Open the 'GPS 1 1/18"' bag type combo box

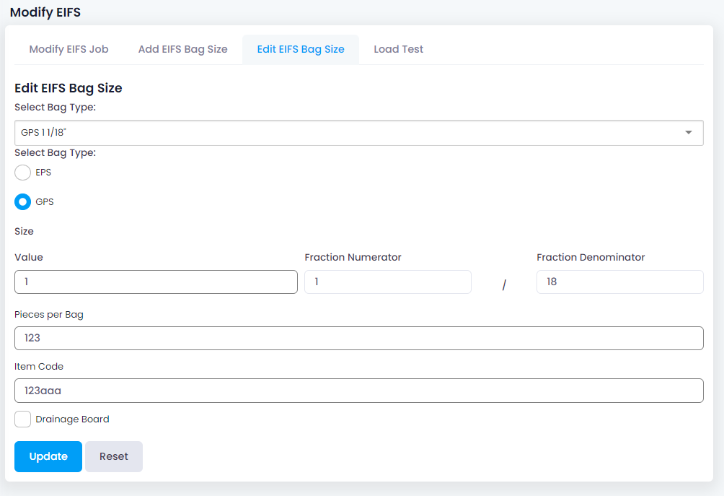click(346, 133)
